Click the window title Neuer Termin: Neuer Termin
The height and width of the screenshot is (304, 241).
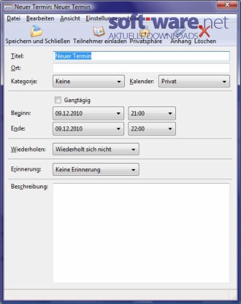[x=52, y=7]
